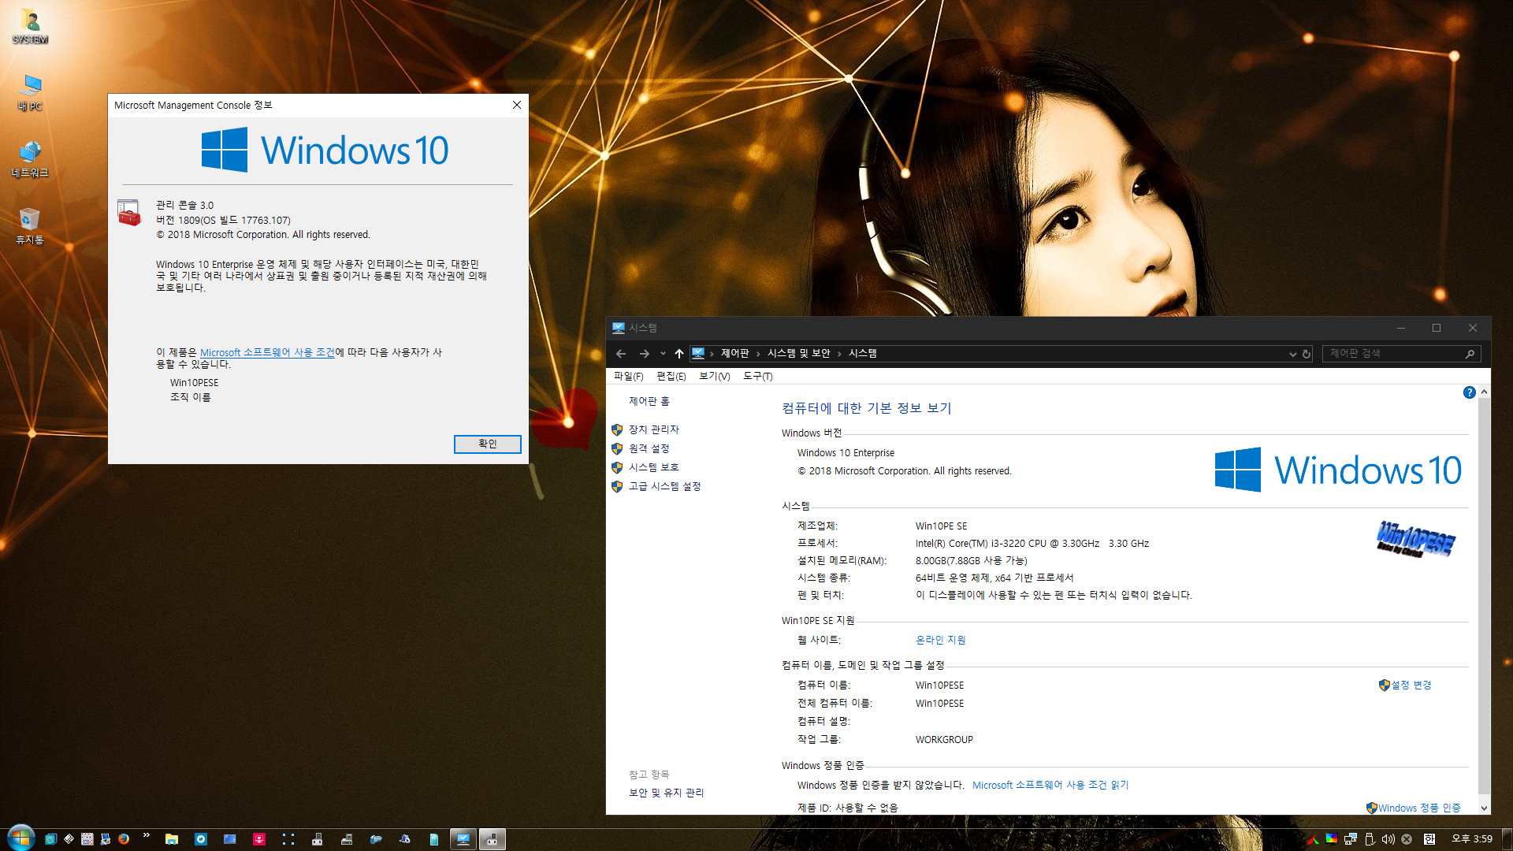
Task: Click the clock showing 오후 3:59
Action: point(1472,839)
